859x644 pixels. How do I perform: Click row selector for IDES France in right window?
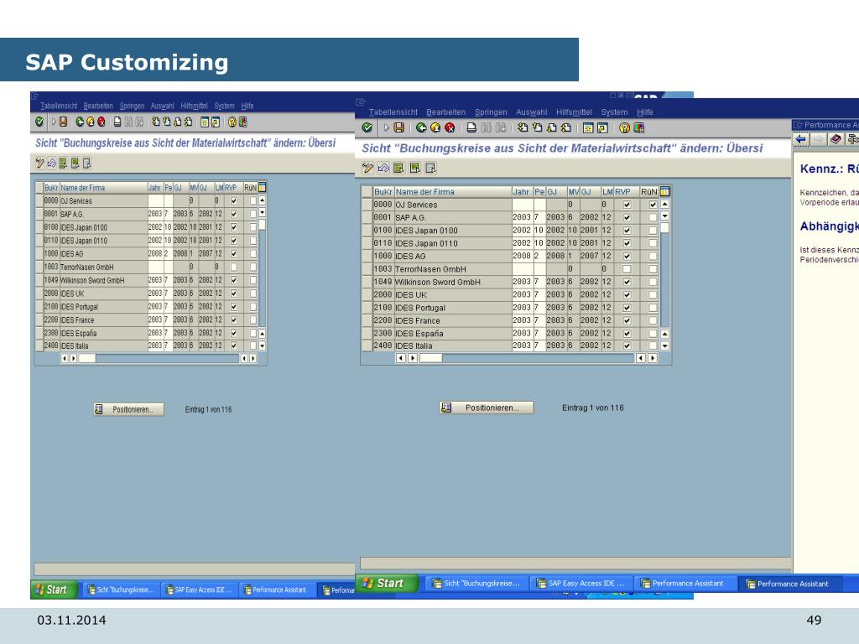pyautogui.click(x=367, y=320)
